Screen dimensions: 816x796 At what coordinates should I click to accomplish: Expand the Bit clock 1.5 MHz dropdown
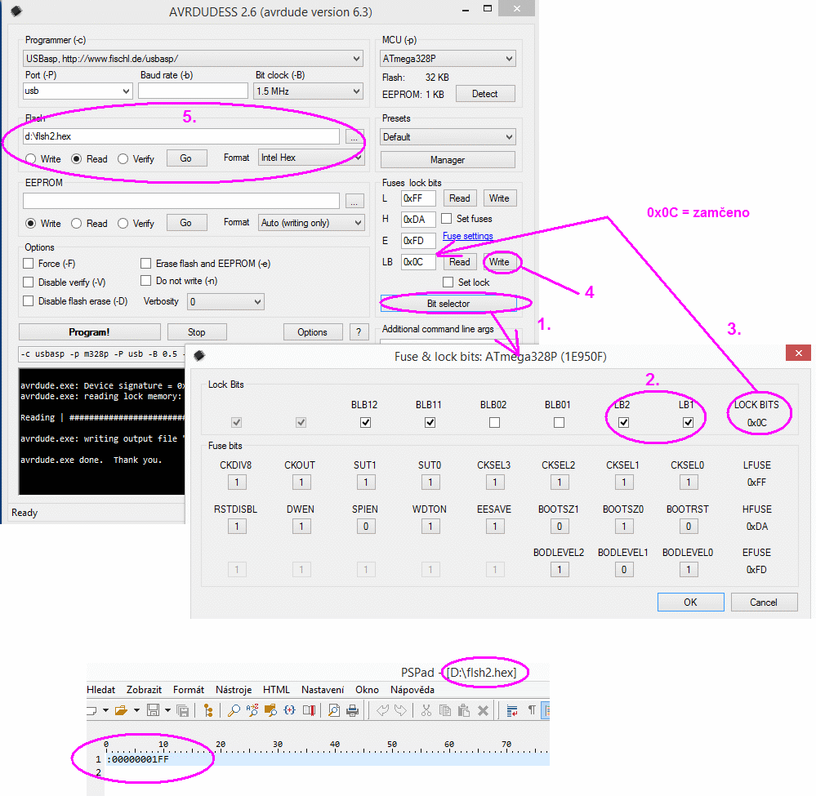point(308,91)
